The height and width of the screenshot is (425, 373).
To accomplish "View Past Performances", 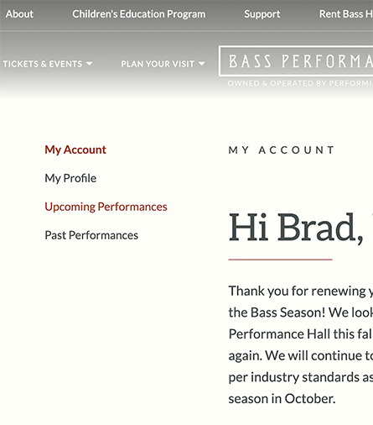I will pos(91,235).
